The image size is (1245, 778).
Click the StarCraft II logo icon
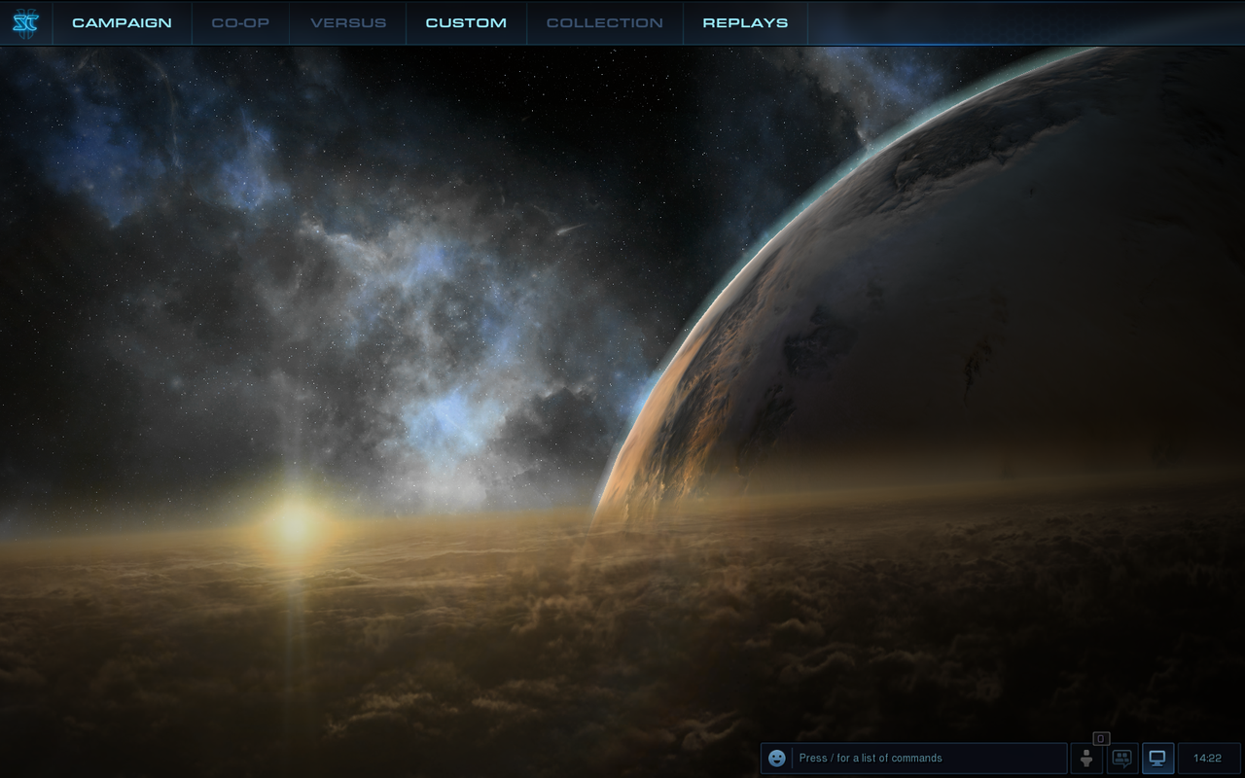point(25,22)
